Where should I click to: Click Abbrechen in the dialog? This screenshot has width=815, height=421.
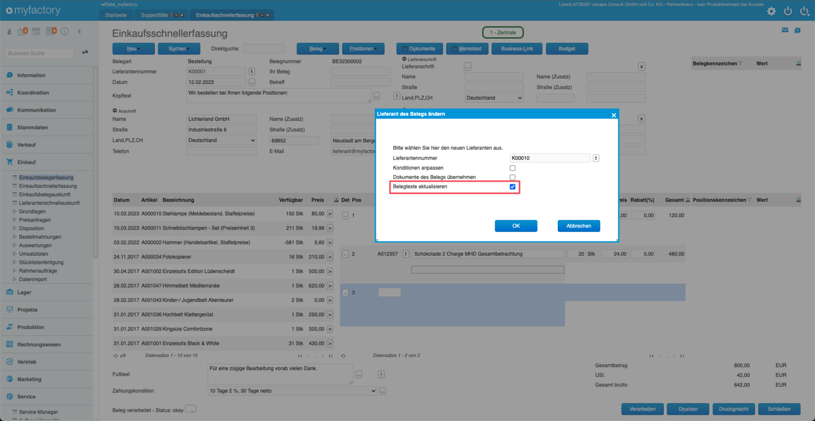[579, 226]
